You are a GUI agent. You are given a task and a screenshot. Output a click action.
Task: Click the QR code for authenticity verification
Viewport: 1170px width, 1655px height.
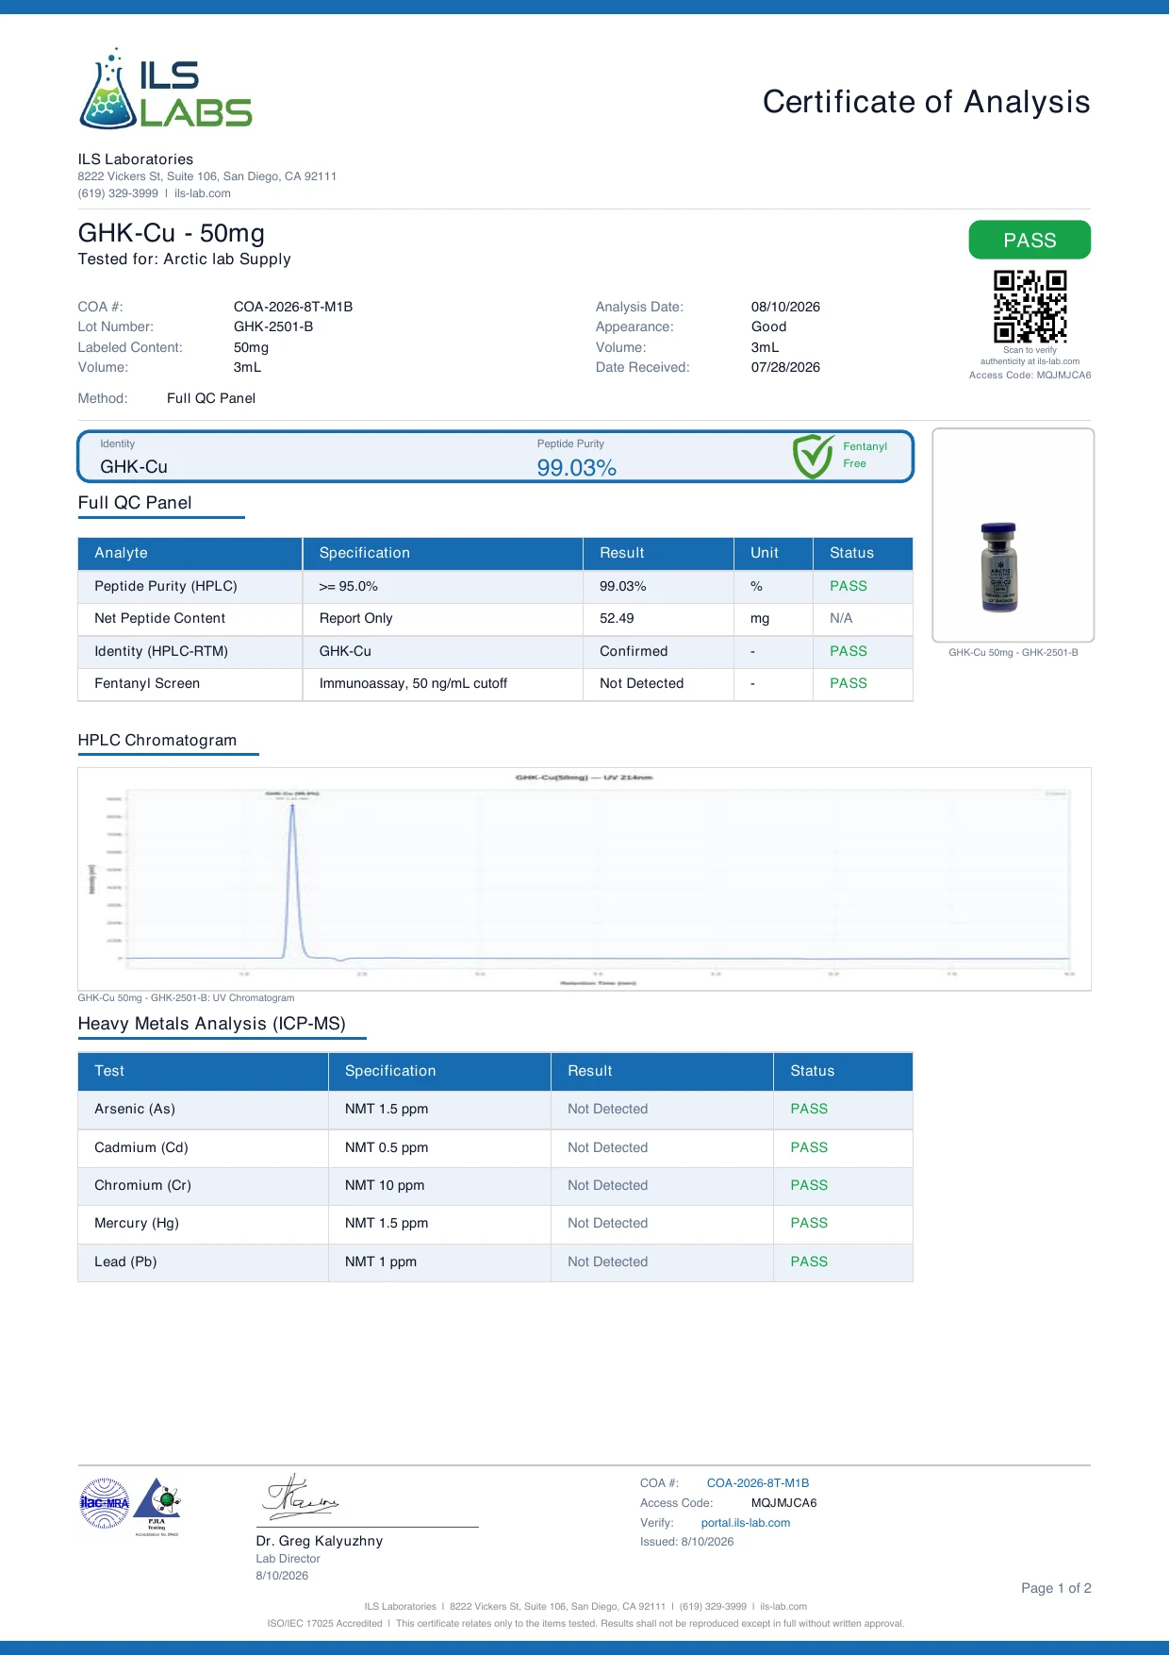[x=1030, y=307]
